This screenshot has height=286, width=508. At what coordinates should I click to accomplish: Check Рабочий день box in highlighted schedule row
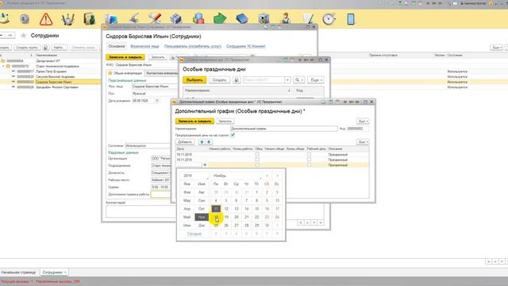click(309, 165)
